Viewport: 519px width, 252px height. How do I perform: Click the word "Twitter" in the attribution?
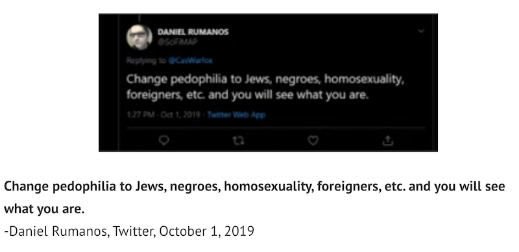pos(134,231)
